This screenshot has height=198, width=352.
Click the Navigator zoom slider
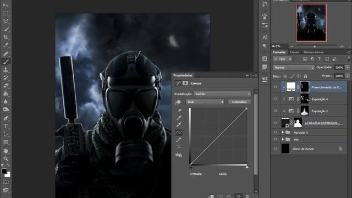click(315, 46)
